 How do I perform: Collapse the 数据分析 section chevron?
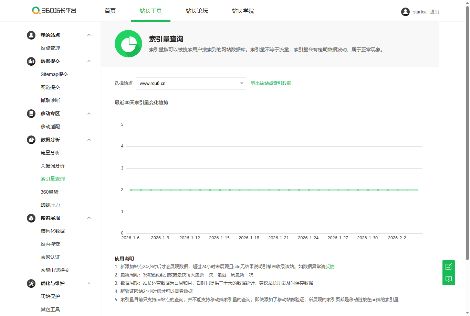pyautogui.click(x=89, y=140)
